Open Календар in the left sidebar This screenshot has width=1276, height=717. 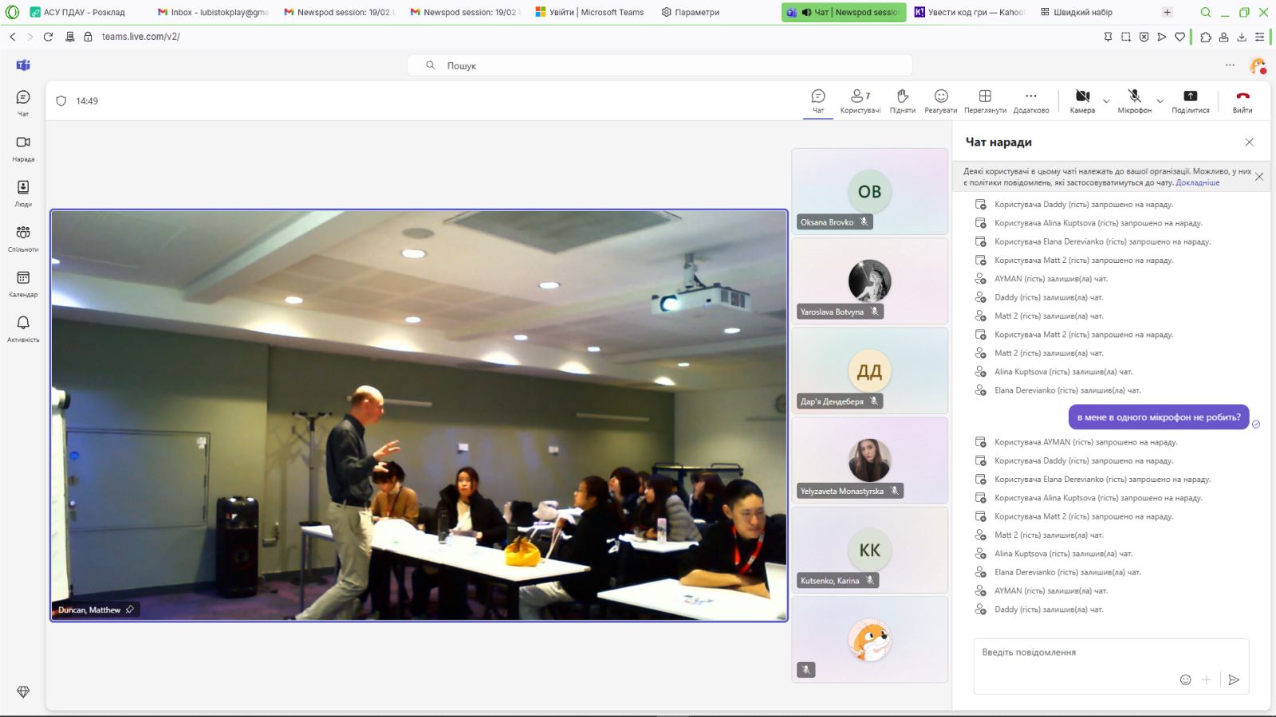pos(23,282)
